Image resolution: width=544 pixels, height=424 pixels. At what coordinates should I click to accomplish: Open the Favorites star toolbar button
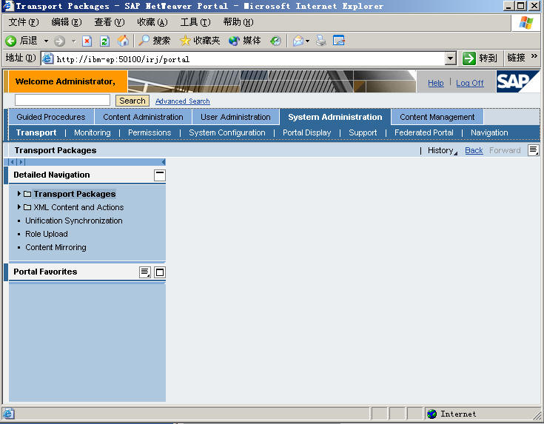(x=200, y=41)
